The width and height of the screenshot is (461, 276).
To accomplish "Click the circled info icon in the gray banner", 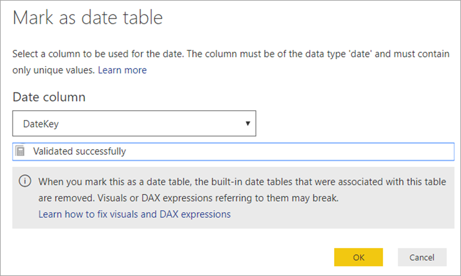I will pos(25,181).
